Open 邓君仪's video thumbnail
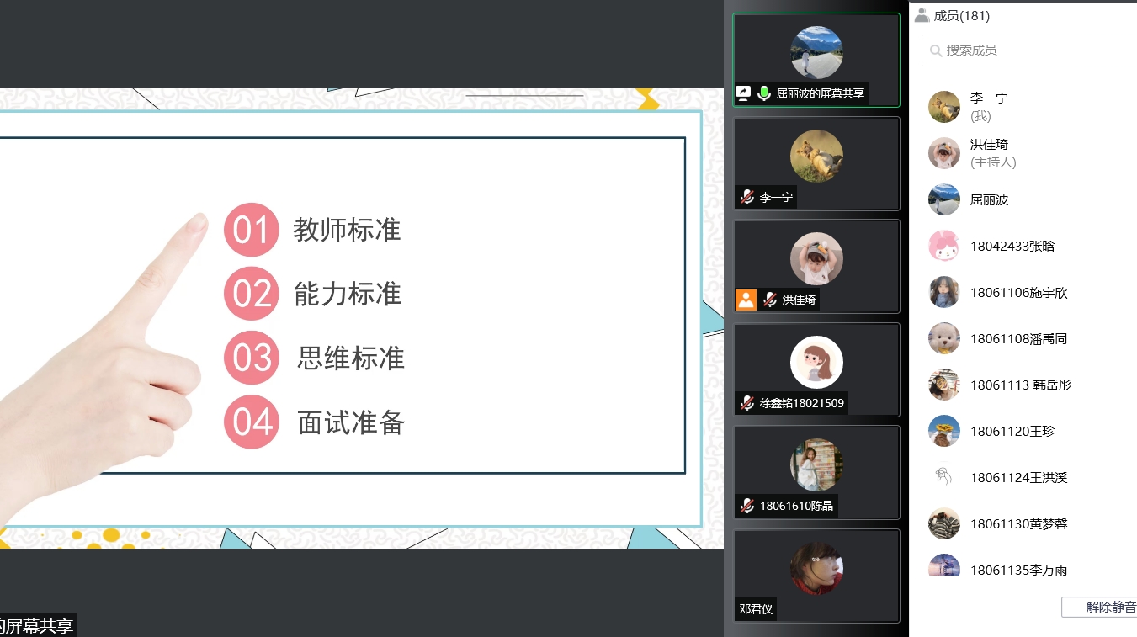The height and width of the screenshot is (637, 1137). pos(816,576)
